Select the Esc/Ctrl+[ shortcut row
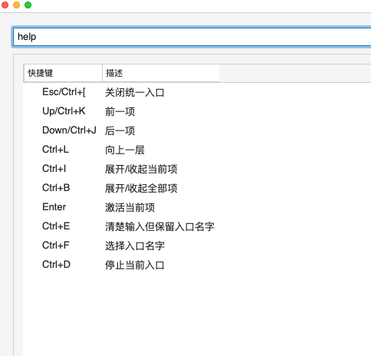The width and height of the screenshot is (371, 356). click(197, 92)
